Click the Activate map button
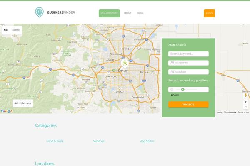This screenshot has width=250, height=166. coord(22,103)
